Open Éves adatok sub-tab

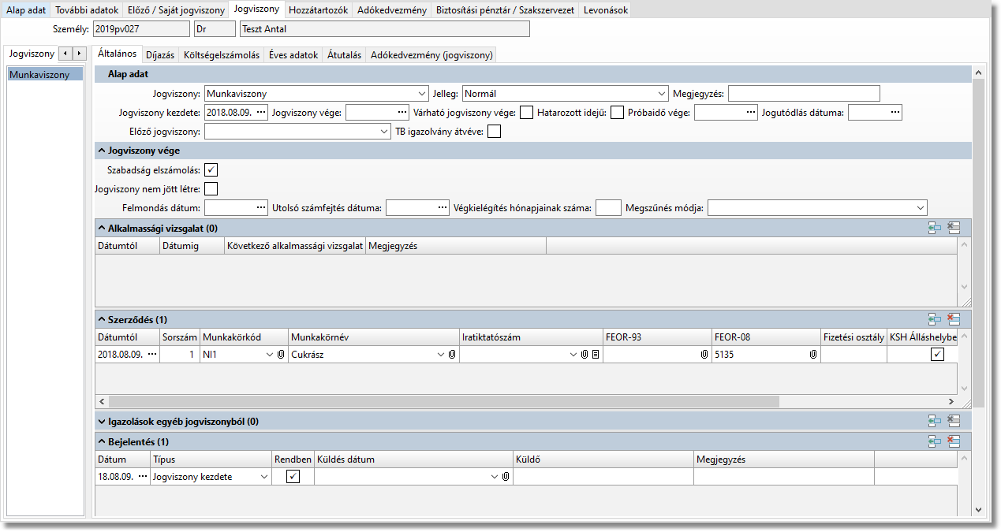coord(293,55)
